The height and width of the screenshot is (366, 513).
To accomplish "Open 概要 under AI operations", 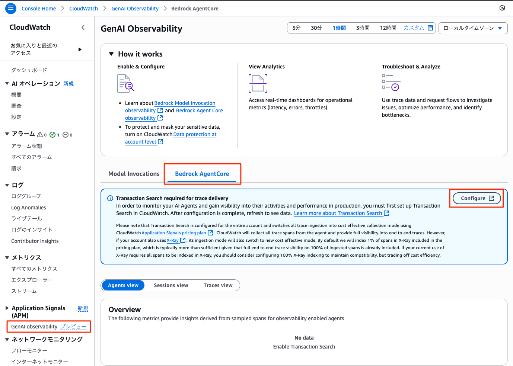I will pyautogui.click(x=16, y=95).
